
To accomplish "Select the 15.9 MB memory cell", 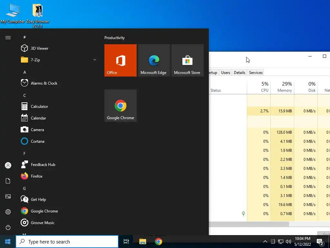I will [x=282, y=111].
